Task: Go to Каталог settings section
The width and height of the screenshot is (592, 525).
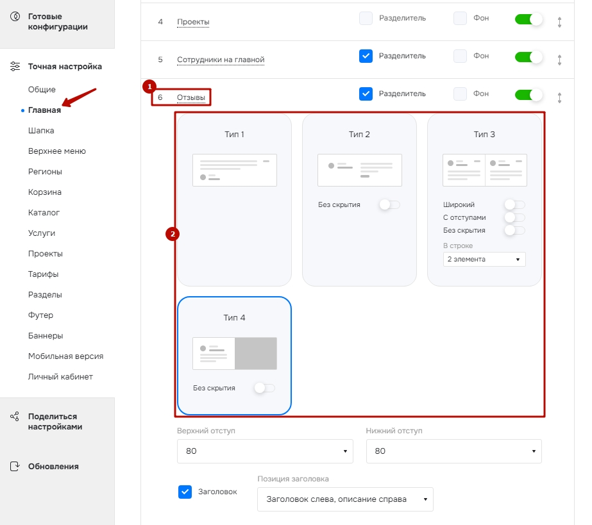Action: 44,213
